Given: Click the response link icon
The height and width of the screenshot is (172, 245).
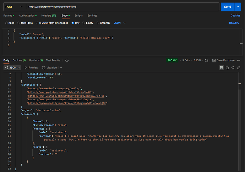Looking at the screenshot, I should point(239,67).
